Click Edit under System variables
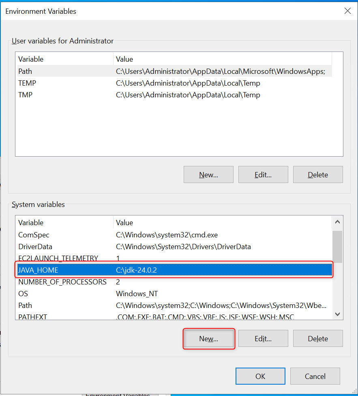 (263, 338)
